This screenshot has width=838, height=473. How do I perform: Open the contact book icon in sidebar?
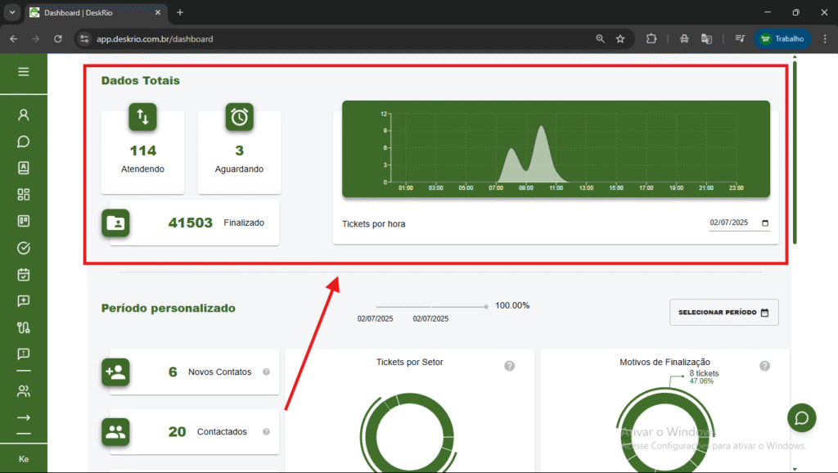(24, 168)
